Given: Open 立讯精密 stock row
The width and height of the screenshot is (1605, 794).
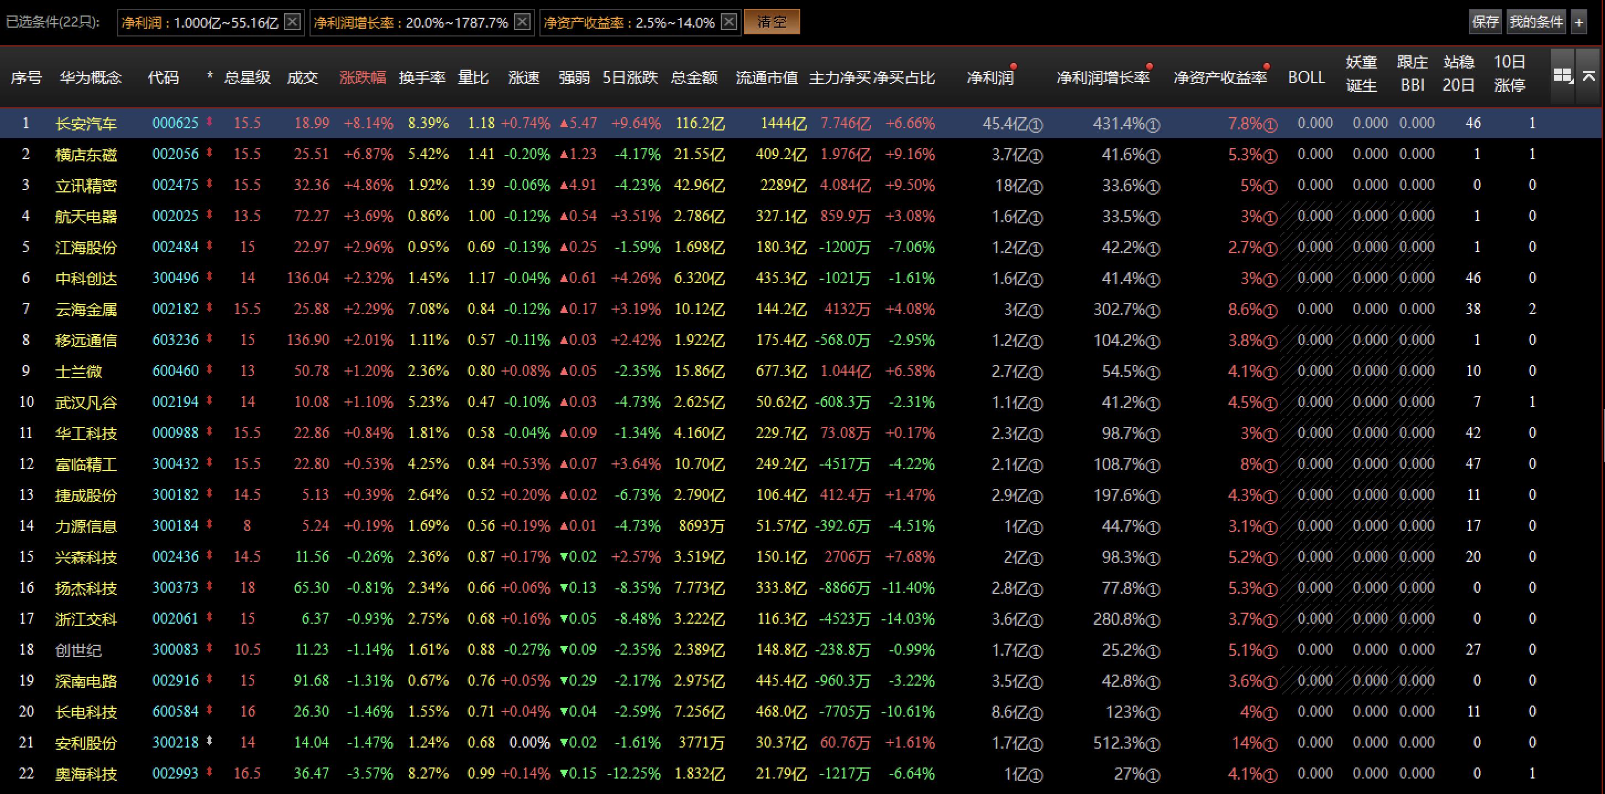Looking at the screenshot, I should pyautogui.click(x=86, y=186).
